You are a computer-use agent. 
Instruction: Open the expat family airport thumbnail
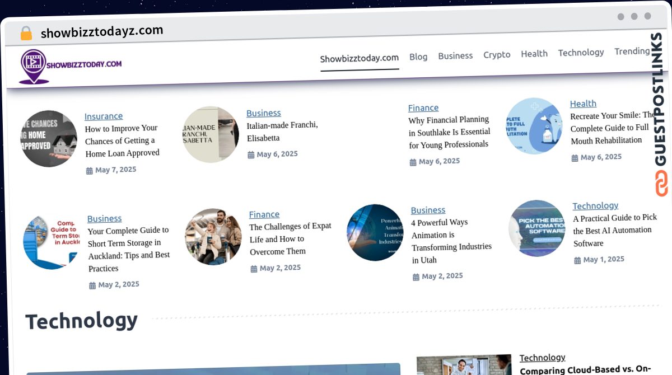click(213, 237)
